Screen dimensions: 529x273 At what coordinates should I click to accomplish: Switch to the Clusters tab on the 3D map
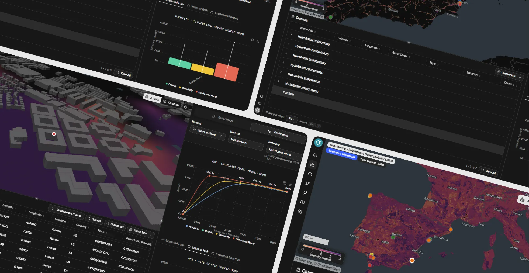point(173,105)
